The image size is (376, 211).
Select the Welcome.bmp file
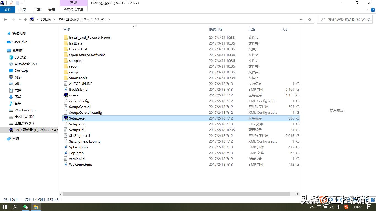(x=80, y=164)
